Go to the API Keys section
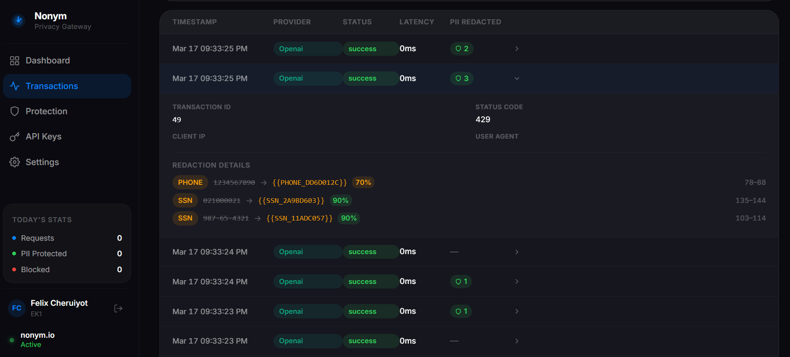This screenshot has height=357, width=790. 43,137
